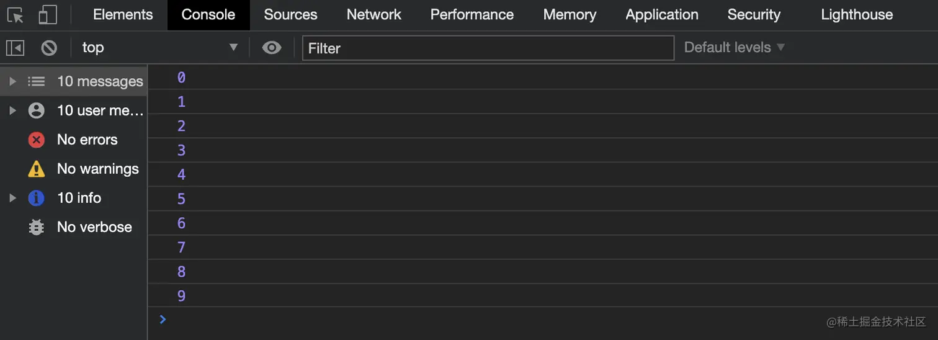
Task: Open the Default levels dropdown
Action: (735, 48)
